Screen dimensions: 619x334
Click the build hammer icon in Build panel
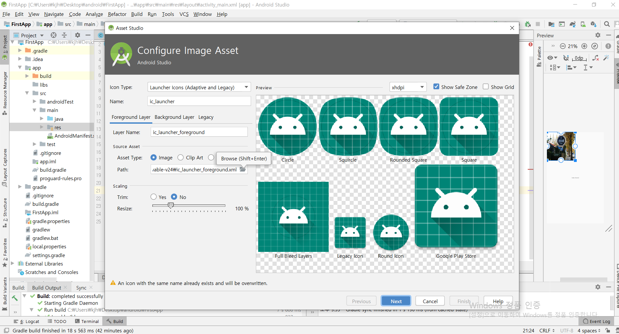pos(15,298)
